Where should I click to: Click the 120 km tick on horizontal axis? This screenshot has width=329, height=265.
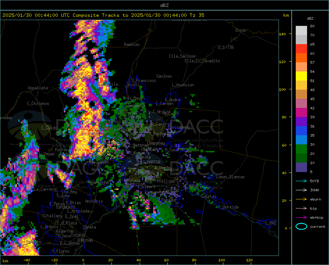(x=249, y=260)
